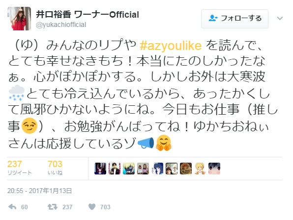Open the profile avatar in red dress
The image size is (293, 220).
click(19, 19)
